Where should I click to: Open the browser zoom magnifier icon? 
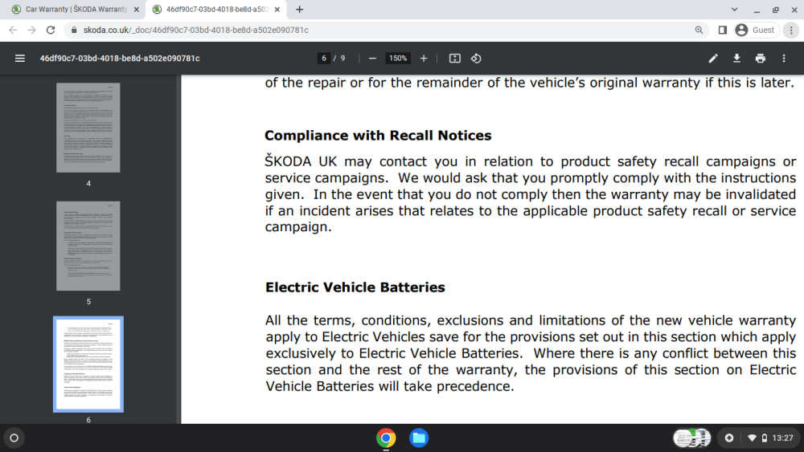[699, 31]
